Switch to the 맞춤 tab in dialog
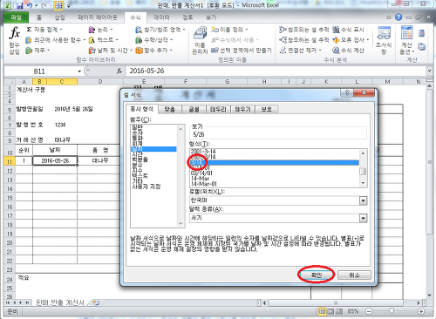 point(170,109)
